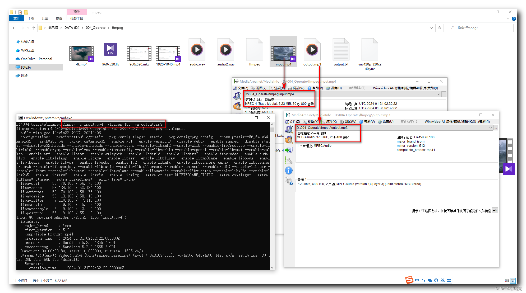The height and width of the screenshot is (293, 526).
Task: Expand input.mp4 file path dropdown in MediaInfo
Action: click(439, 94)
